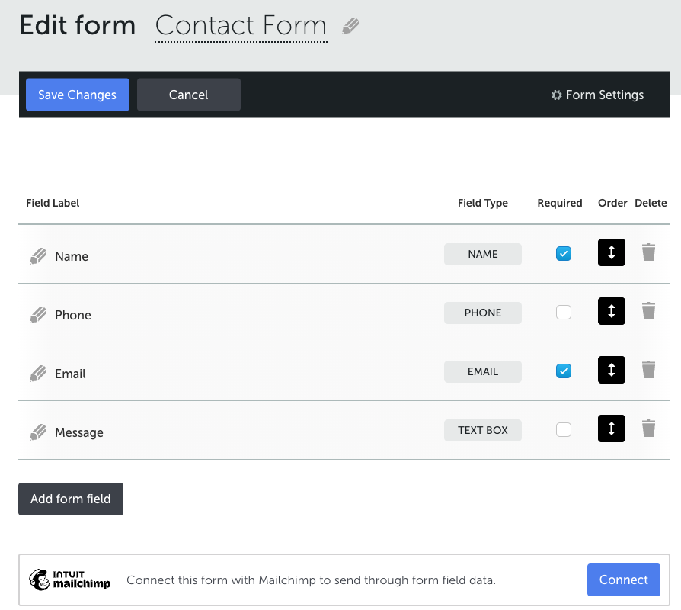Image resolution: width=681 pixels, height=610 pixels.
Task: Remove the Message field via trash icon
Action: pos(648,429)
